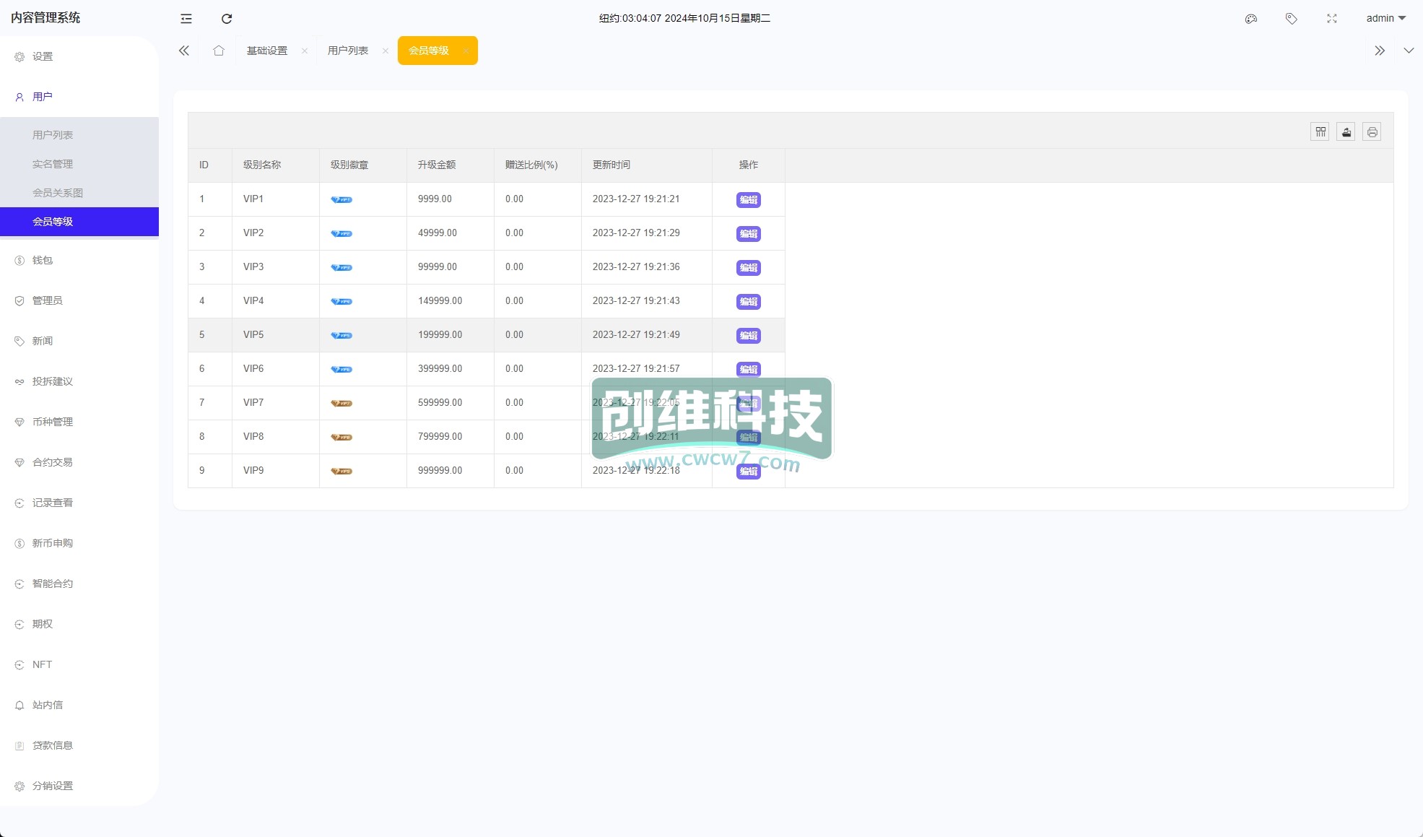Open tab options dropdown arrow
Screen dimensions: 1423x837
1409,51
